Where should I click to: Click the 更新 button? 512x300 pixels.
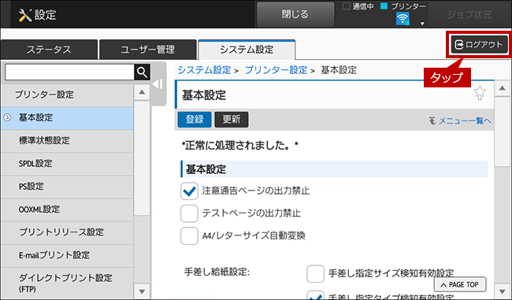232,120
